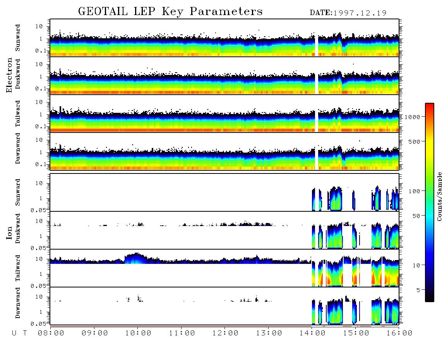Select the Ion Tailward axis label
The height and width of the screenshot is (340, 442).
coord(18,268)
